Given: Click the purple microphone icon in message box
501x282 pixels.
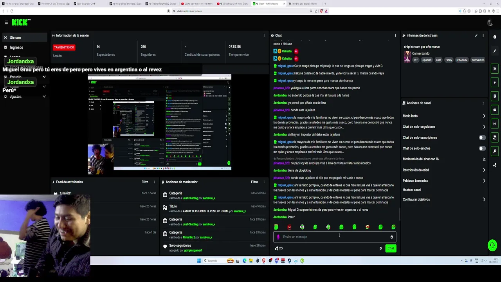Looking at the screenshot, I should click(278, 237).
